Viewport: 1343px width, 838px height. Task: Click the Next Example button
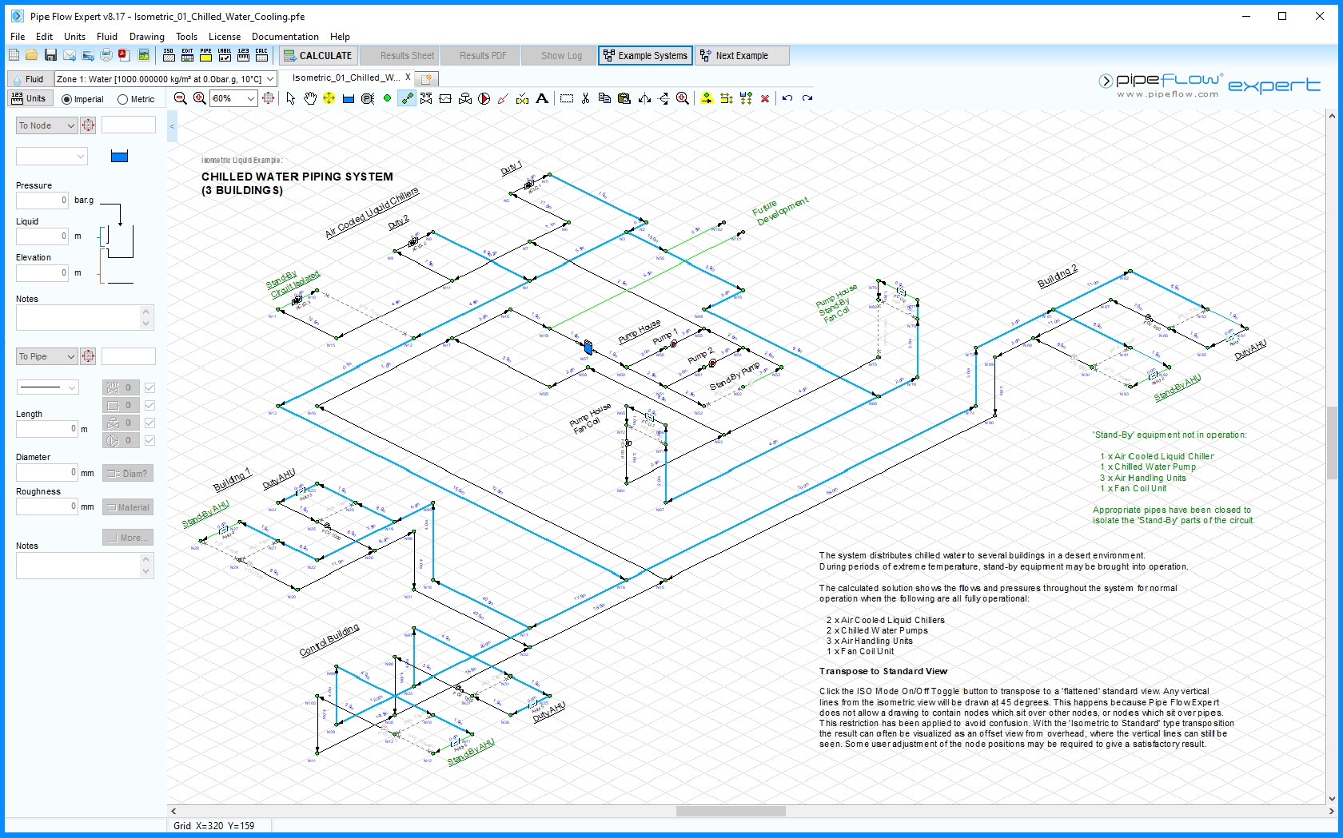point(742,56)
